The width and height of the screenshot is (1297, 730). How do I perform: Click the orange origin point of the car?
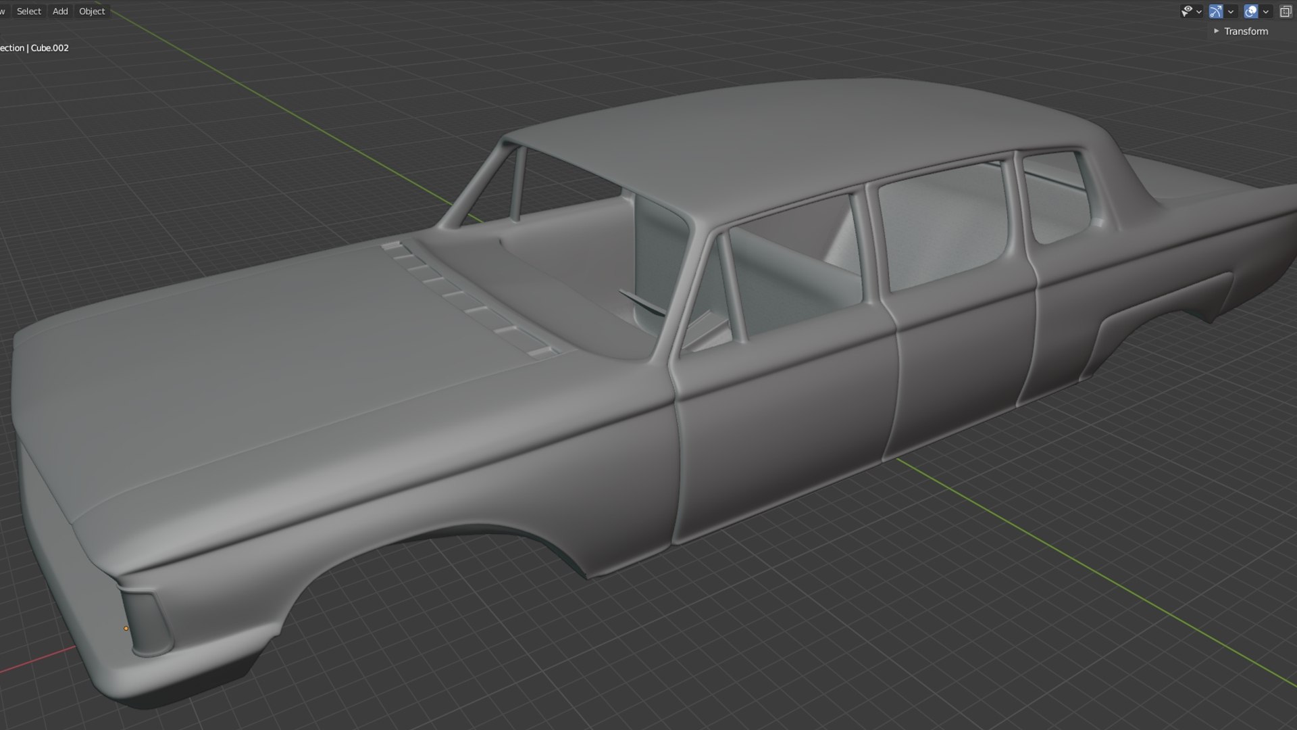(126, 629)
